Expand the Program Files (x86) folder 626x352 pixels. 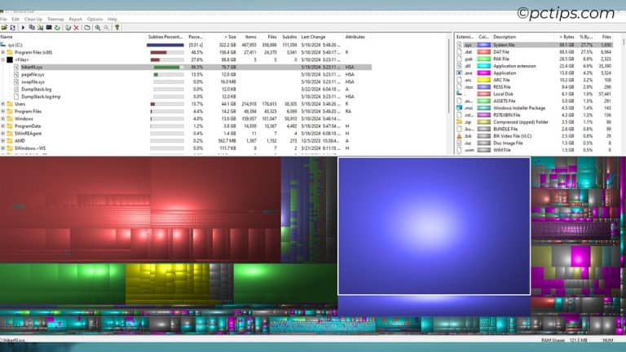pos(3,52)
